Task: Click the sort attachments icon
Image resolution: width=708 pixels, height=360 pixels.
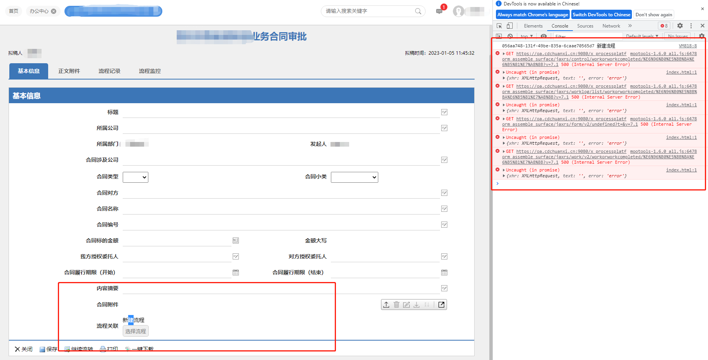Action: pyautogui.click(x=427, y=305)
